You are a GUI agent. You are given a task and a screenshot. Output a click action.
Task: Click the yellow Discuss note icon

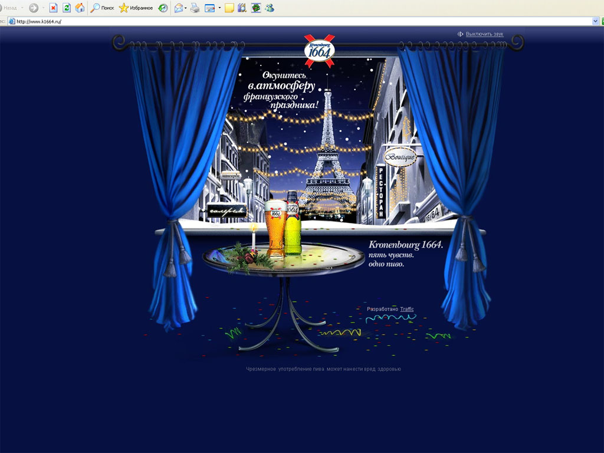[x=229, y=8]
